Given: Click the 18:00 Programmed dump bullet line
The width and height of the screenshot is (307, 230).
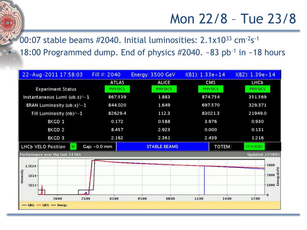Looking at the screenshot, I should 153,52.
